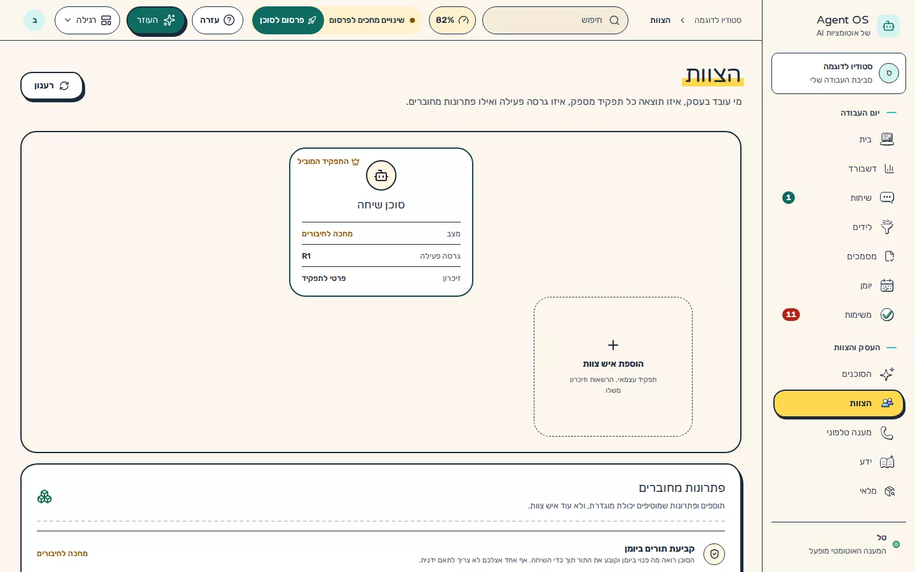Open the לידים funnel icon

click(x=887, y=227)
